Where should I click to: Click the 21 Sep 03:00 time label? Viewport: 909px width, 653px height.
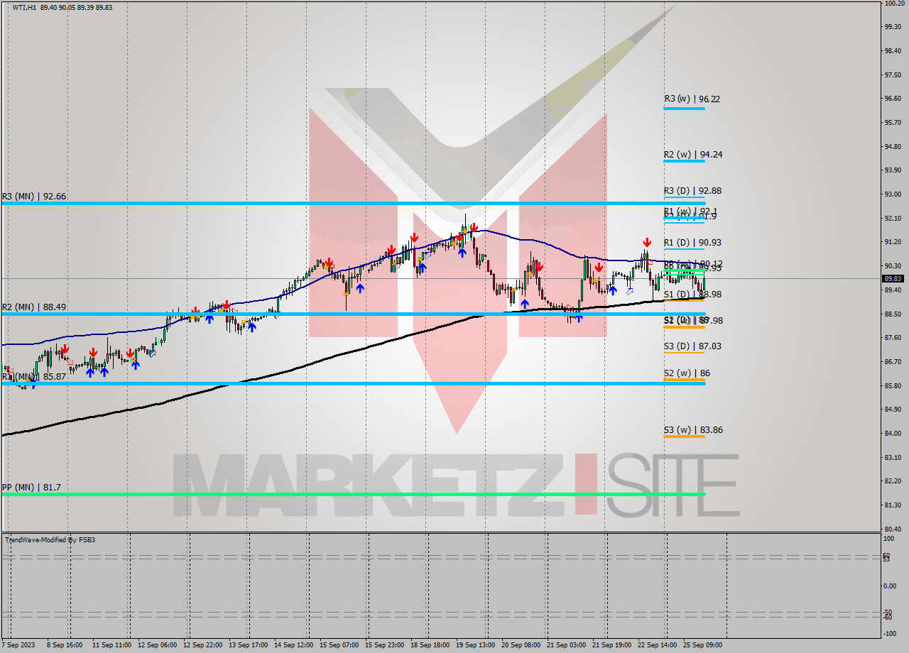pos(566,645)
